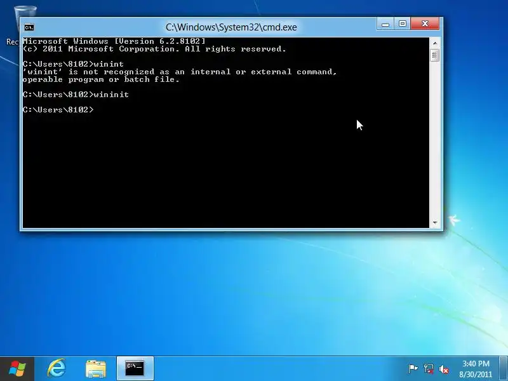Click the 'operable program or batch file.' line
The width and height of the screenshot is (508, 381).
[x=101, y=80]
